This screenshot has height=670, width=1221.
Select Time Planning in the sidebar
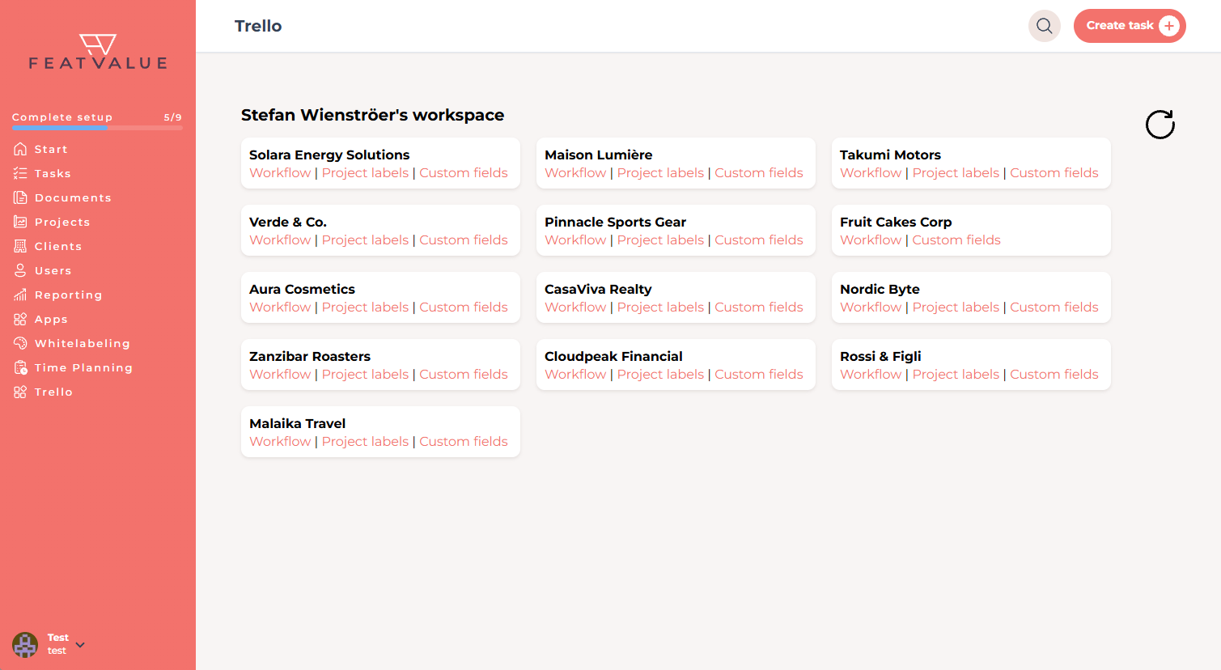click(83, 367)
